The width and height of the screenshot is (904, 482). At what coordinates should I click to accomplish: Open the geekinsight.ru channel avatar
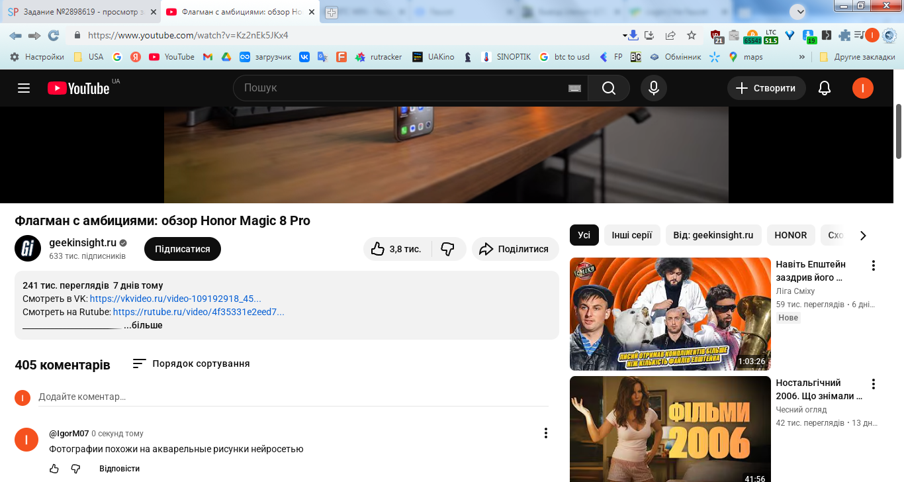coord(28,248)
